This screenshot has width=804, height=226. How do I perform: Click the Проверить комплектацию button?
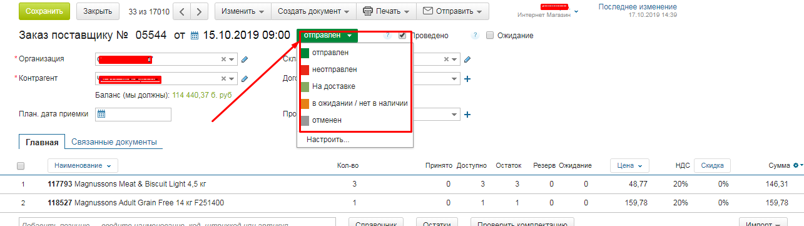(522, 223)
